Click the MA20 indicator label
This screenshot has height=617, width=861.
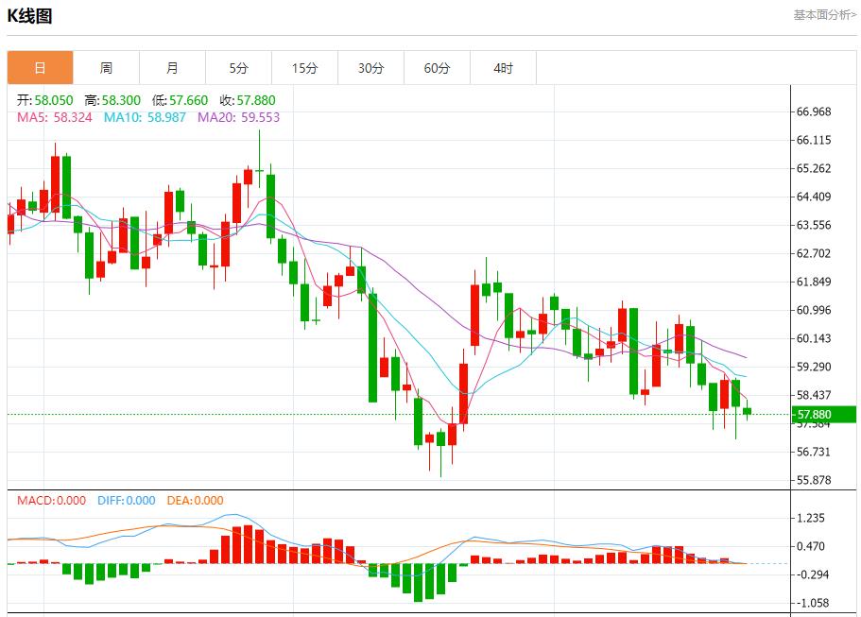[238, 117]
